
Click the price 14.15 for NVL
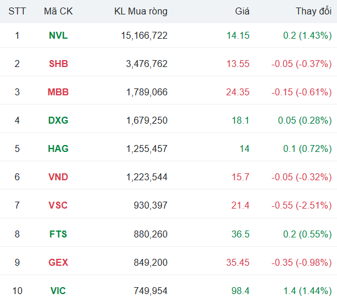[x=238, y=35]
